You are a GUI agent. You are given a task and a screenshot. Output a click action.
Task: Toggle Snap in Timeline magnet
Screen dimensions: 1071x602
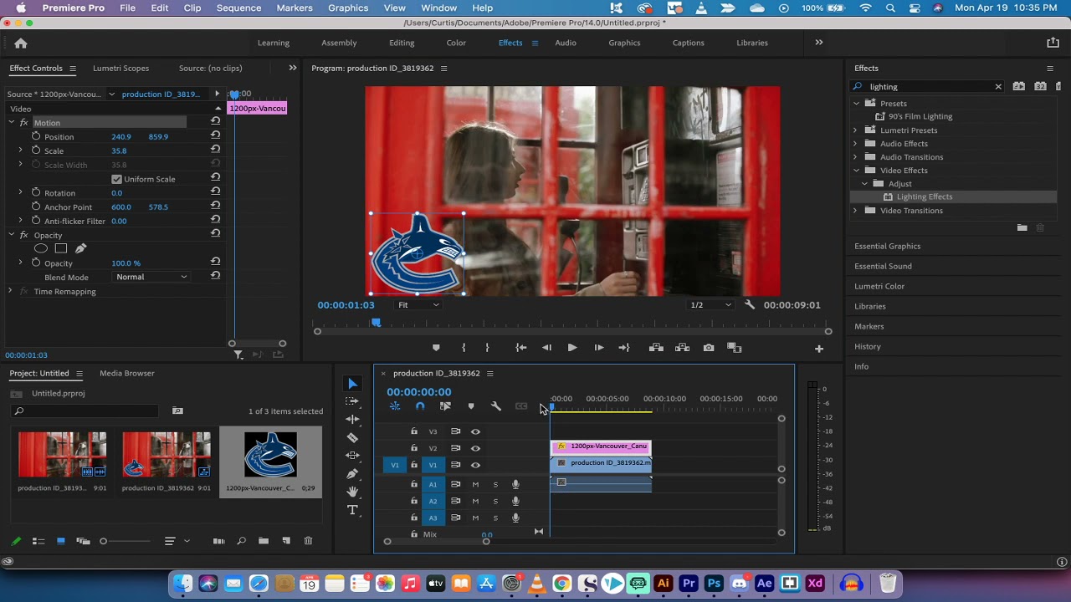click(x=420, y=406)
